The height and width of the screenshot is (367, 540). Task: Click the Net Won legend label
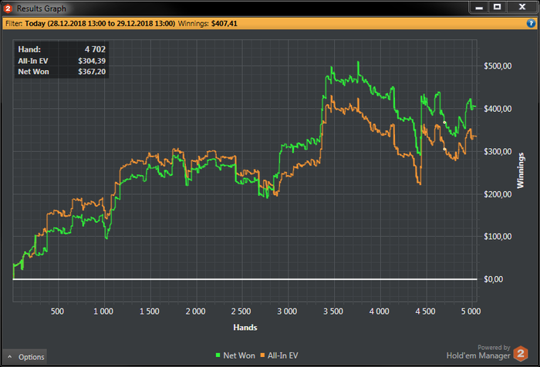point(239,355)
